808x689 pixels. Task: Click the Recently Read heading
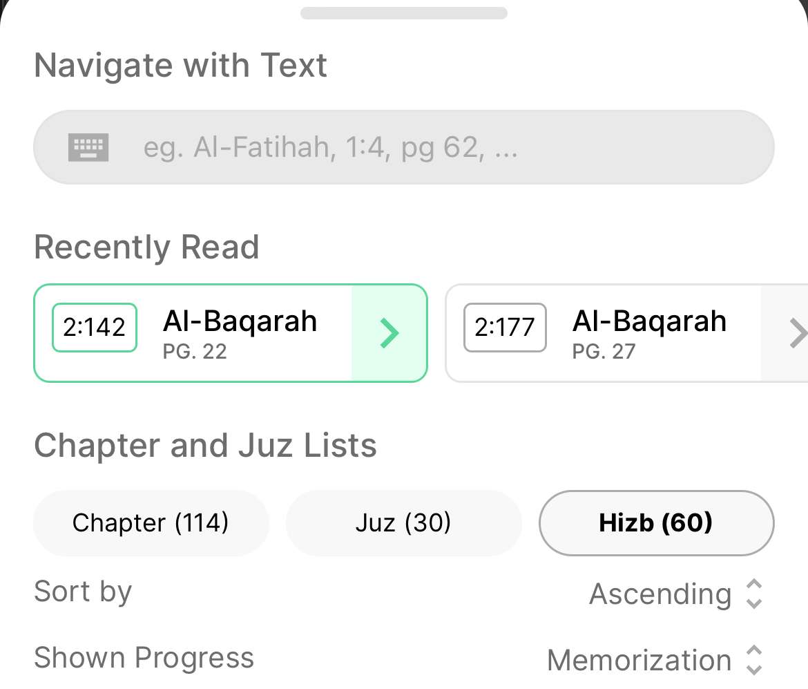click(x=146, y=247)
